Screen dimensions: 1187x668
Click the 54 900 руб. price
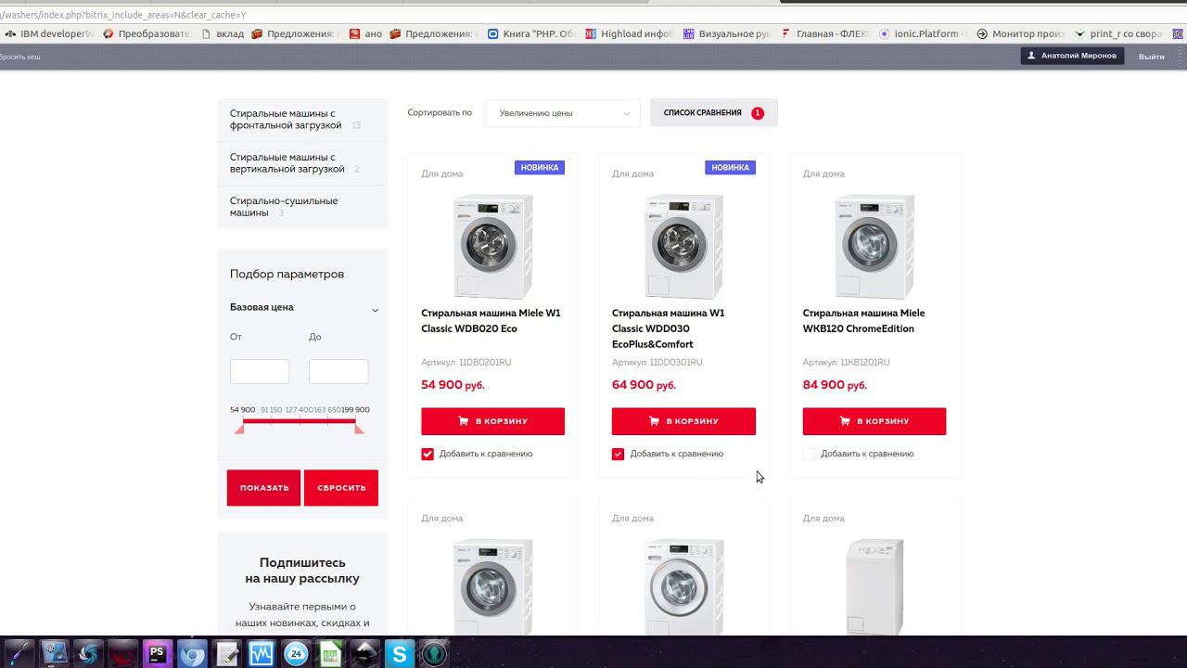coord(453,385)
